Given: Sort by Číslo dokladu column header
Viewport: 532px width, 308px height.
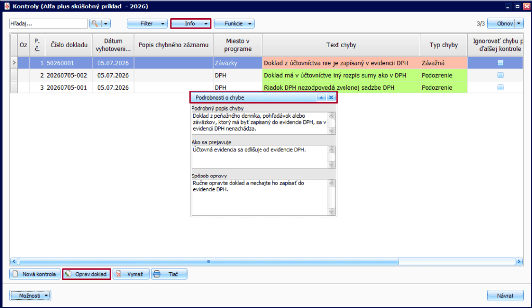Looking at the screenshot, I should coord(69,45).
